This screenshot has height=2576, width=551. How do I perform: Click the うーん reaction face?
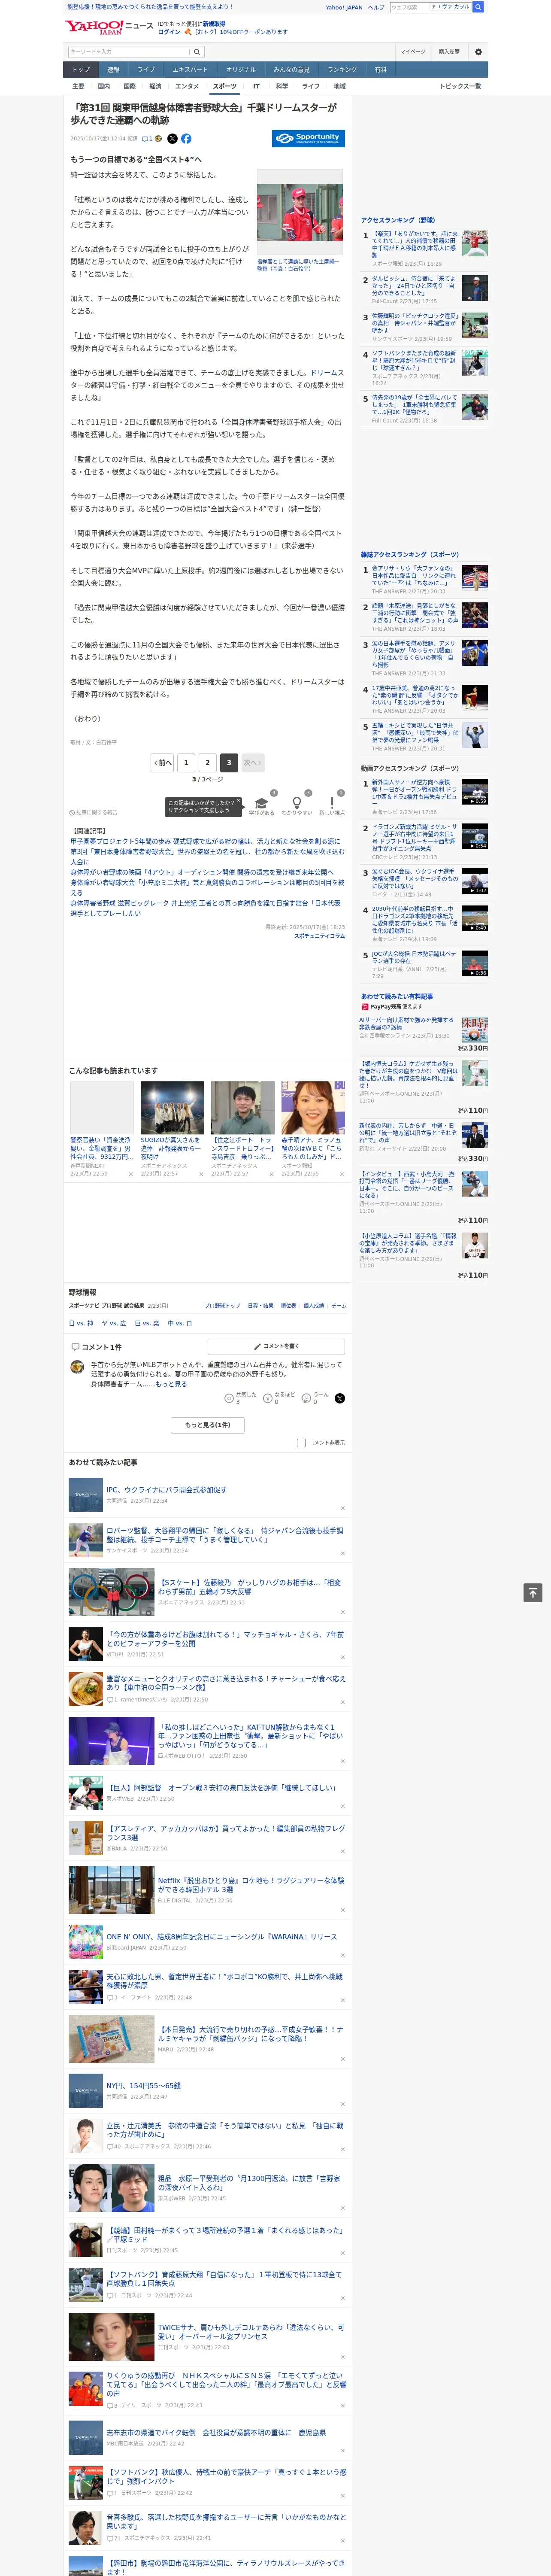click(307, 1398)
